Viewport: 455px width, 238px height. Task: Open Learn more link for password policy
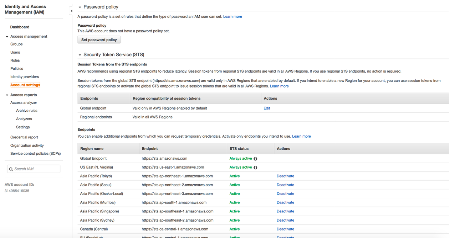click(232, 17)
